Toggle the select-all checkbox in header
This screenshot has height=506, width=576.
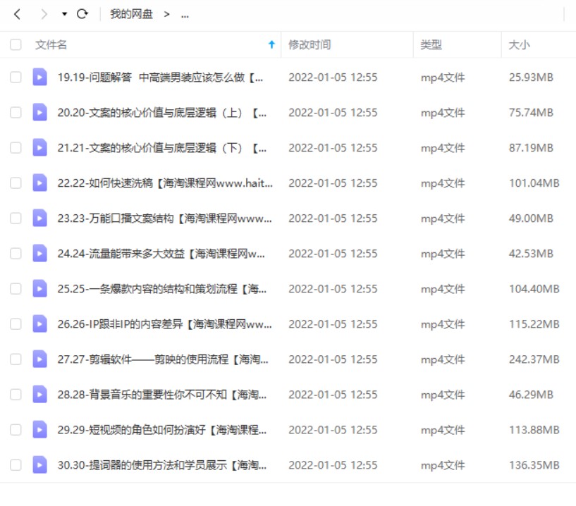pos(16,44)
